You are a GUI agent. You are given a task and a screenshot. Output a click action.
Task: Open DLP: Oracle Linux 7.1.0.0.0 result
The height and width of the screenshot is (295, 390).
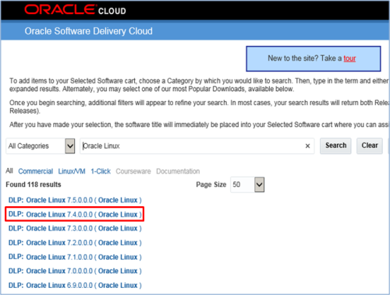tap(75, 257)
